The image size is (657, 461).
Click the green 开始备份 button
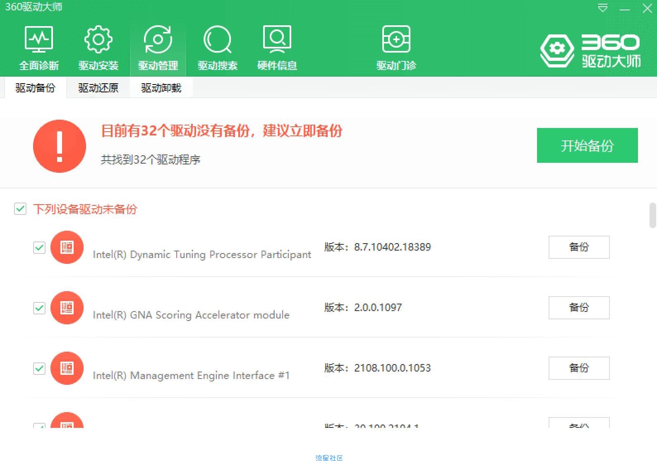tap(587, 145)
